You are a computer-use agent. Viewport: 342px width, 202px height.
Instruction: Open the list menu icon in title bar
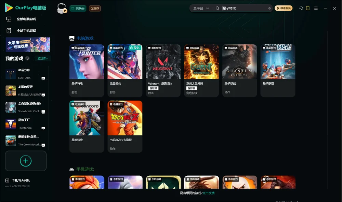(x=316, y=8)
